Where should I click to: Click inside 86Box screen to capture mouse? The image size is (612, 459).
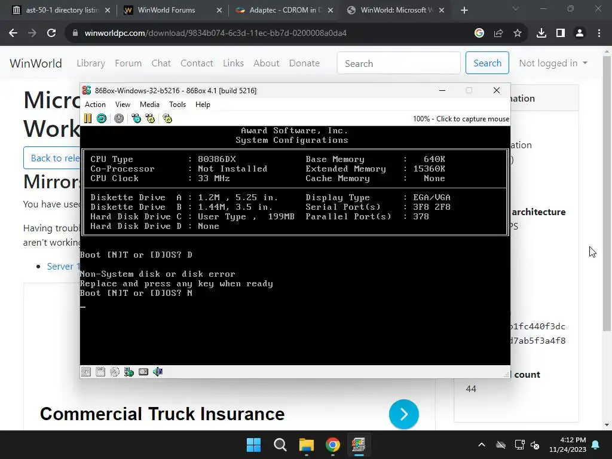pos(295,246)
